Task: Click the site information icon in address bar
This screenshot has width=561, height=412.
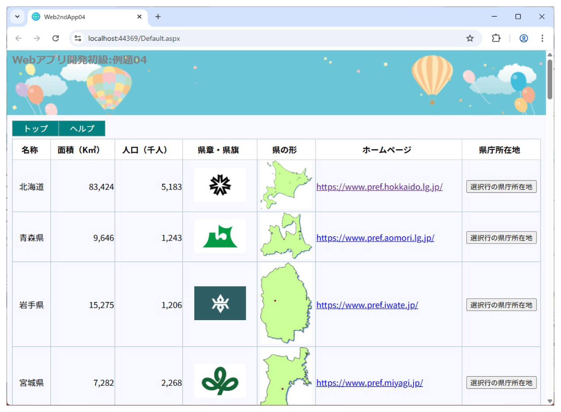Action: [77, 38]
